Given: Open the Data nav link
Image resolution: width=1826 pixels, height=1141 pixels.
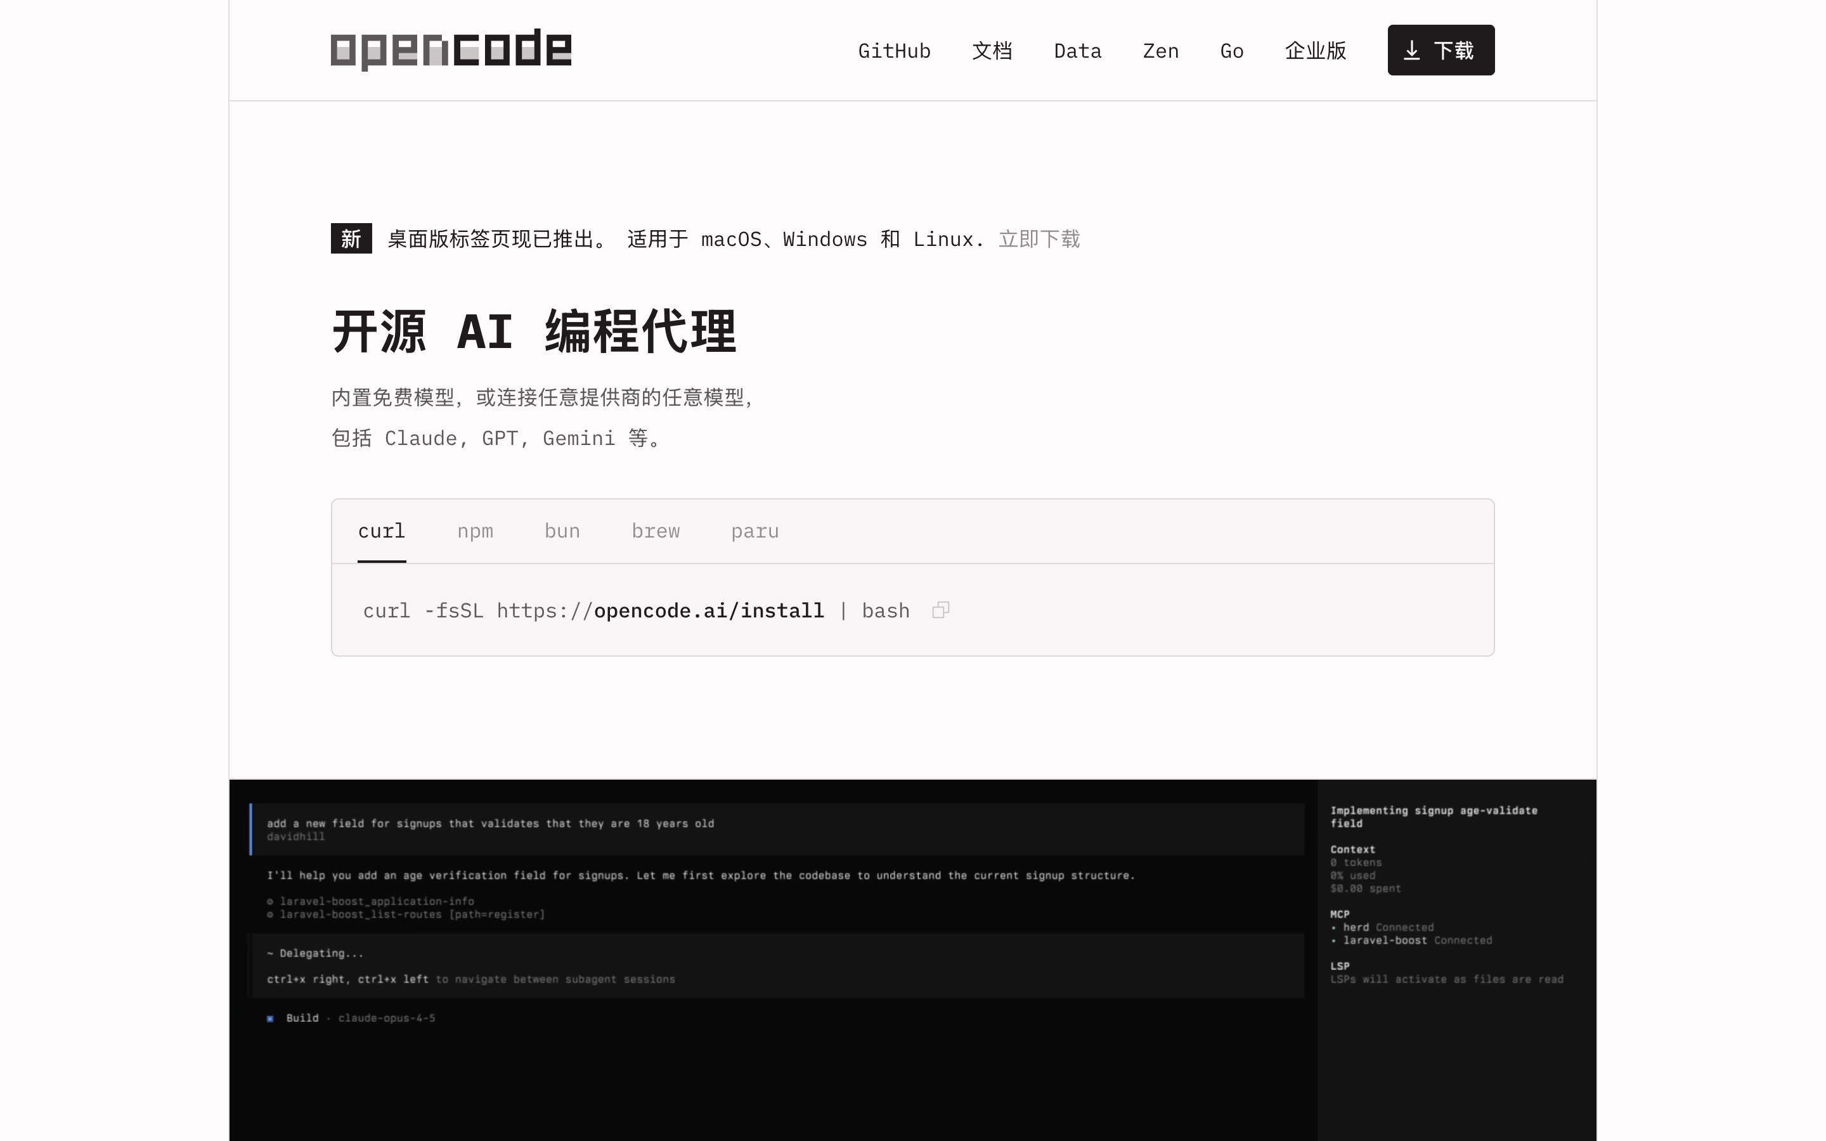Looking at the screenshot, I should pyautogui.click(x=1077, y=51).
